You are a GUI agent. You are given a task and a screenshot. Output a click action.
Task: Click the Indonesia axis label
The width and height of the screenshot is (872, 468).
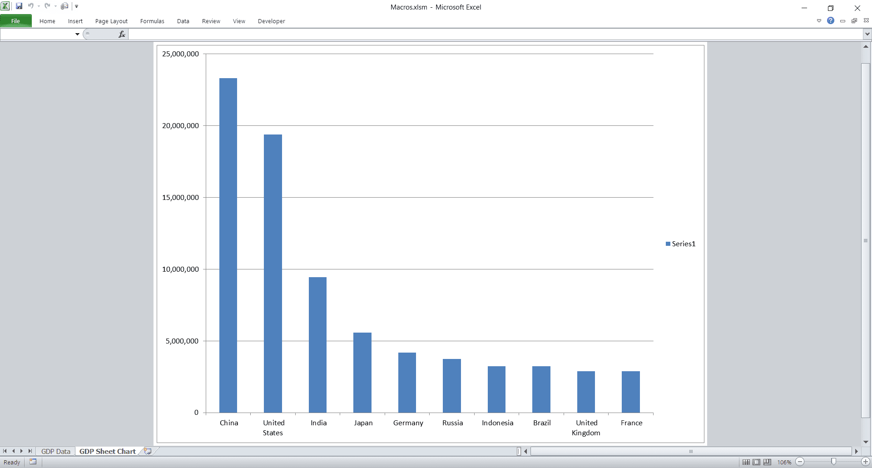point(497,423)
